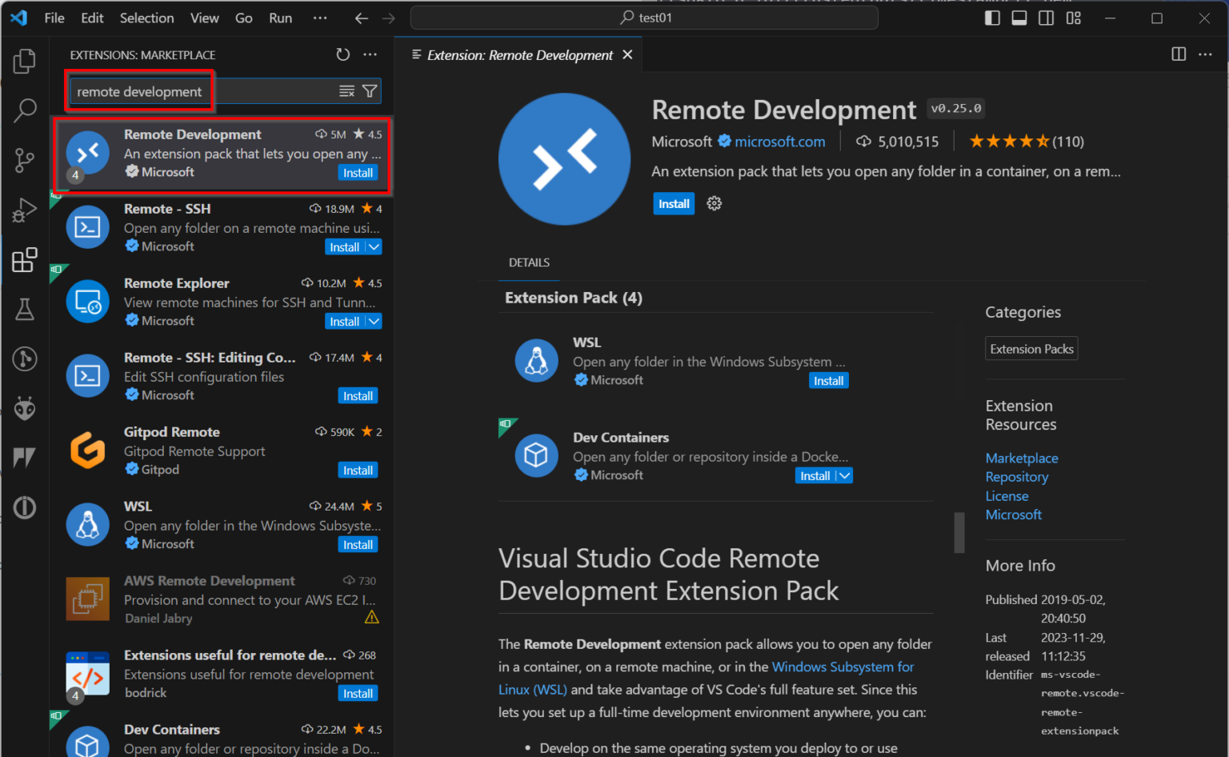Open Run and Debug from the Activity Bar
Image resolution: width=1229 pixels, height=757 pixels.
[x=24, y=210]
